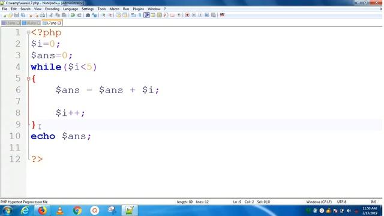The height and width of the screenshot is (216, 384).
Task: Place cursor on the echo $ans; line
Action: pyautogui.click(x=61, y=136)
